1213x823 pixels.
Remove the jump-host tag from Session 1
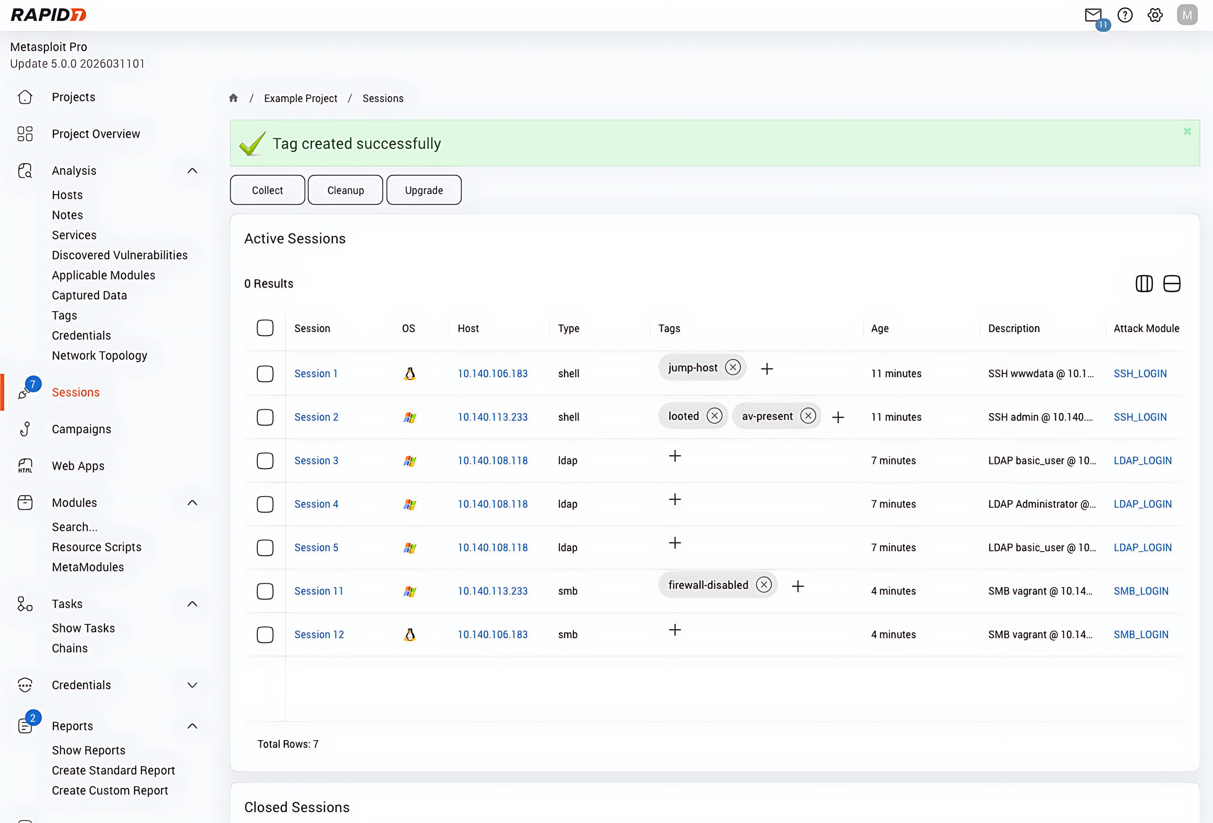coord(733,367)
